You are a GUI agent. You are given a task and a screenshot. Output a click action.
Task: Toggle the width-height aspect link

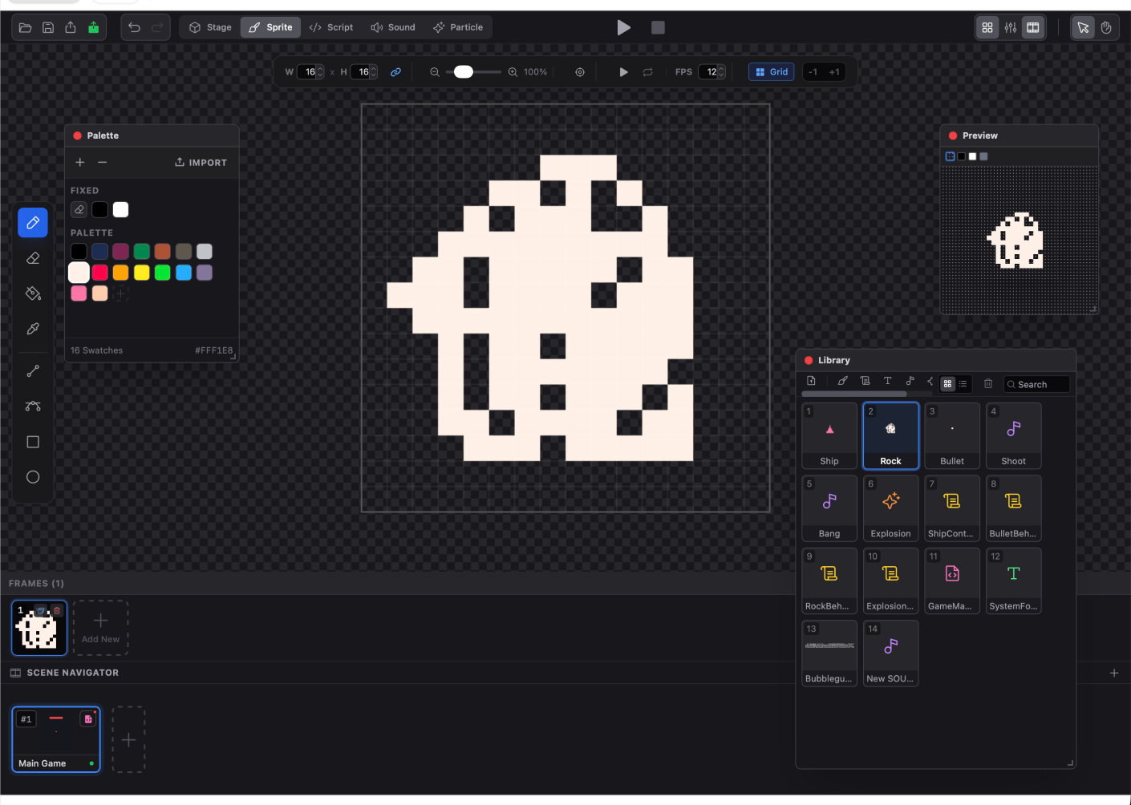pos(395,72)
